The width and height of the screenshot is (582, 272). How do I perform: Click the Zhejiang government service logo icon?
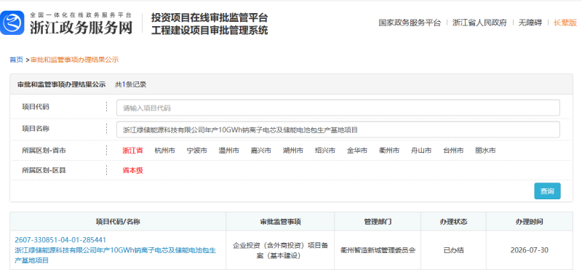coord(12,23)
